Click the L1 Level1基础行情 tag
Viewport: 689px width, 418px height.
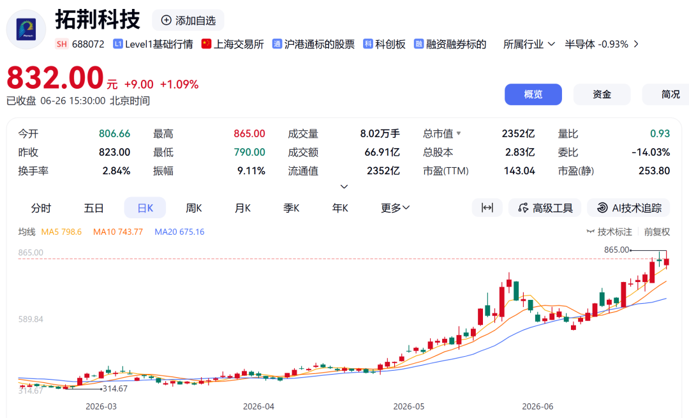(153, 44)
